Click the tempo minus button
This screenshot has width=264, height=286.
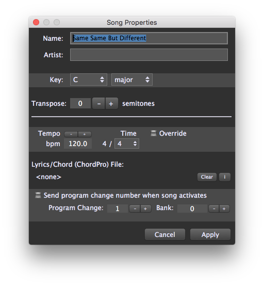(71, 134)
